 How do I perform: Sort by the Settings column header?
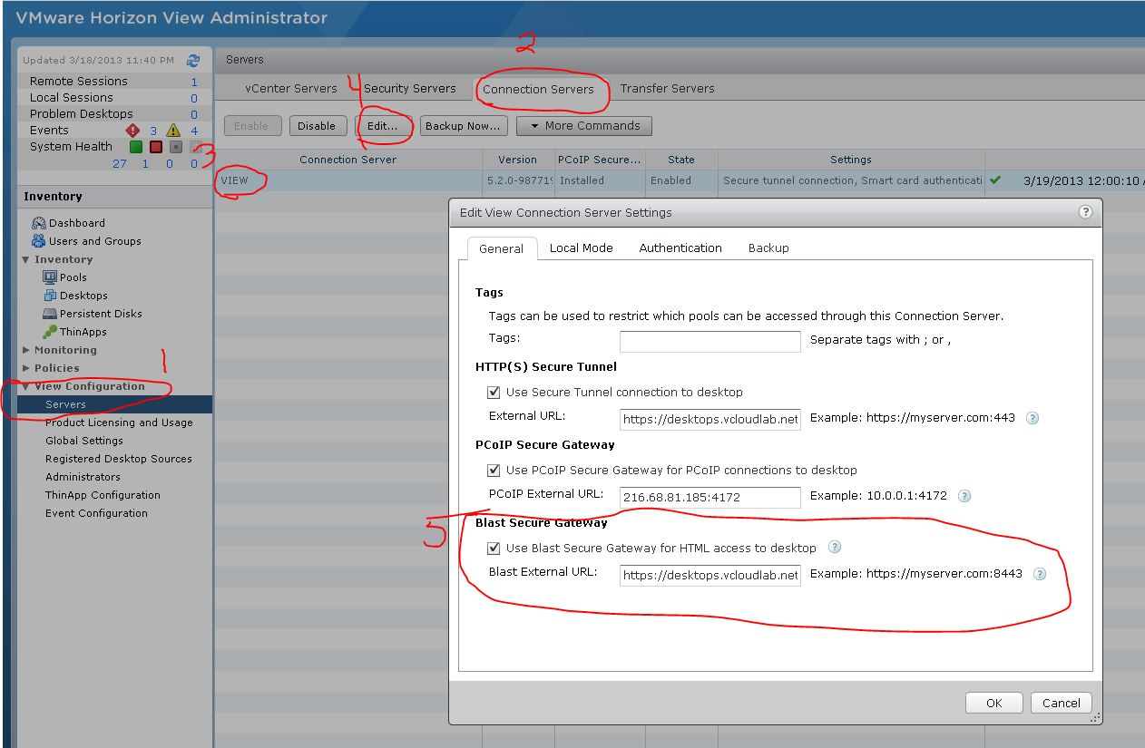point(851,160)
